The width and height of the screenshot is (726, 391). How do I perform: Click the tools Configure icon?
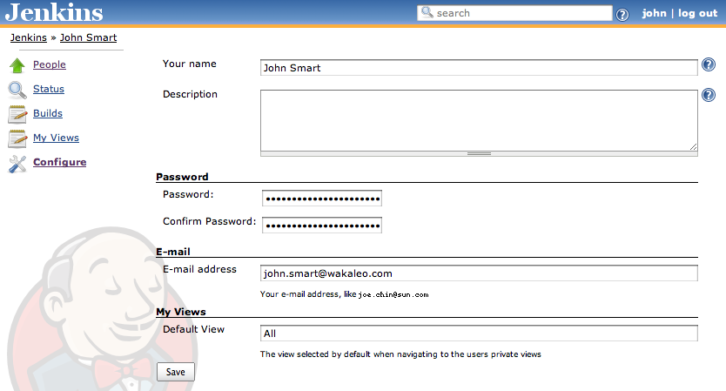17,164
